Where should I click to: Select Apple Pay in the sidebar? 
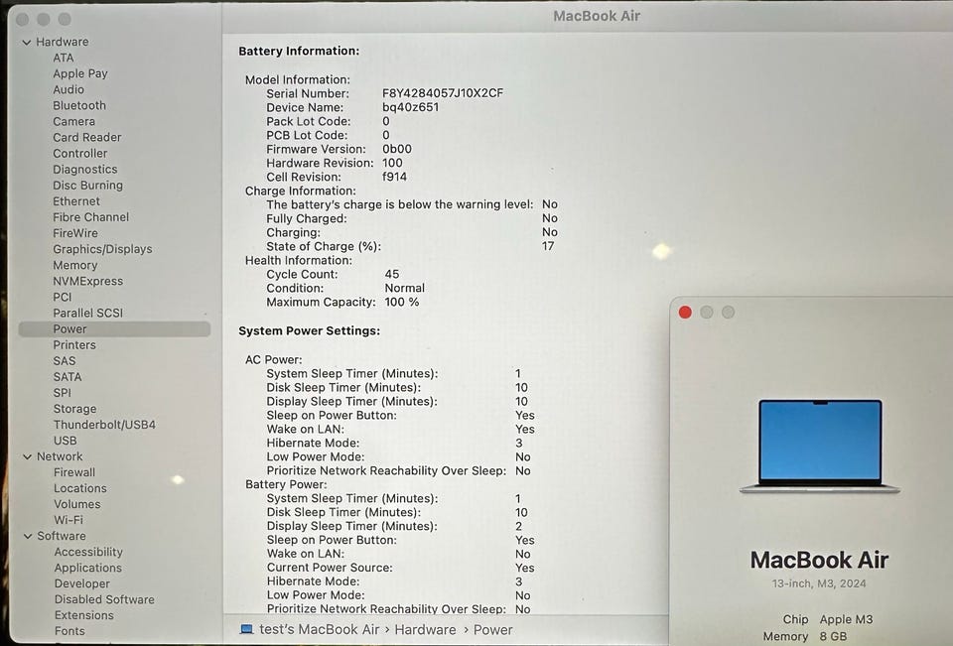tap(80, 73)
